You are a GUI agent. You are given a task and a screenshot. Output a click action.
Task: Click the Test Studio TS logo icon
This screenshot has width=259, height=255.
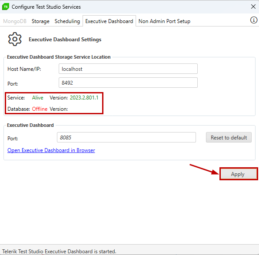tap(6, 7)
